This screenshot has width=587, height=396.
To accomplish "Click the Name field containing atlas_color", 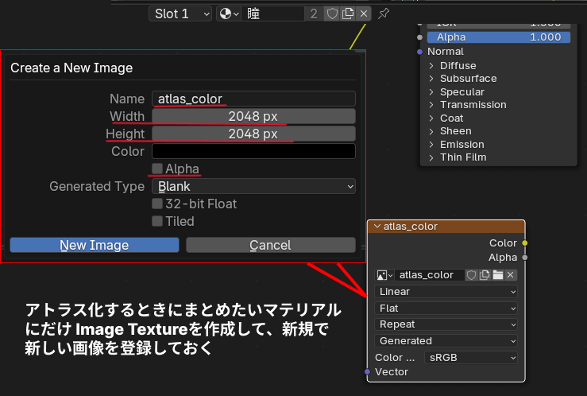I will [253, 99].
